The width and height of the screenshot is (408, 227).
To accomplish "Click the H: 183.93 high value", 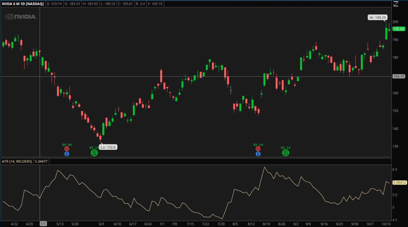I will 90,4.
